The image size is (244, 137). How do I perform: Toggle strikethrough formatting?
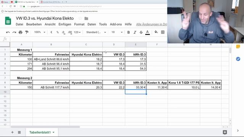coord(141,32)
